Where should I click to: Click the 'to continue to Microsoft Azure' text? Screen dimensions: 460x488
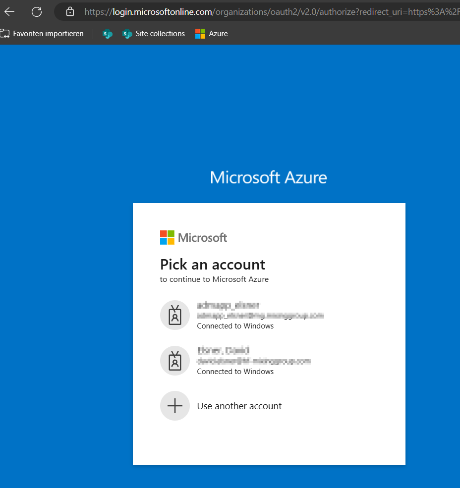point(214,279)
